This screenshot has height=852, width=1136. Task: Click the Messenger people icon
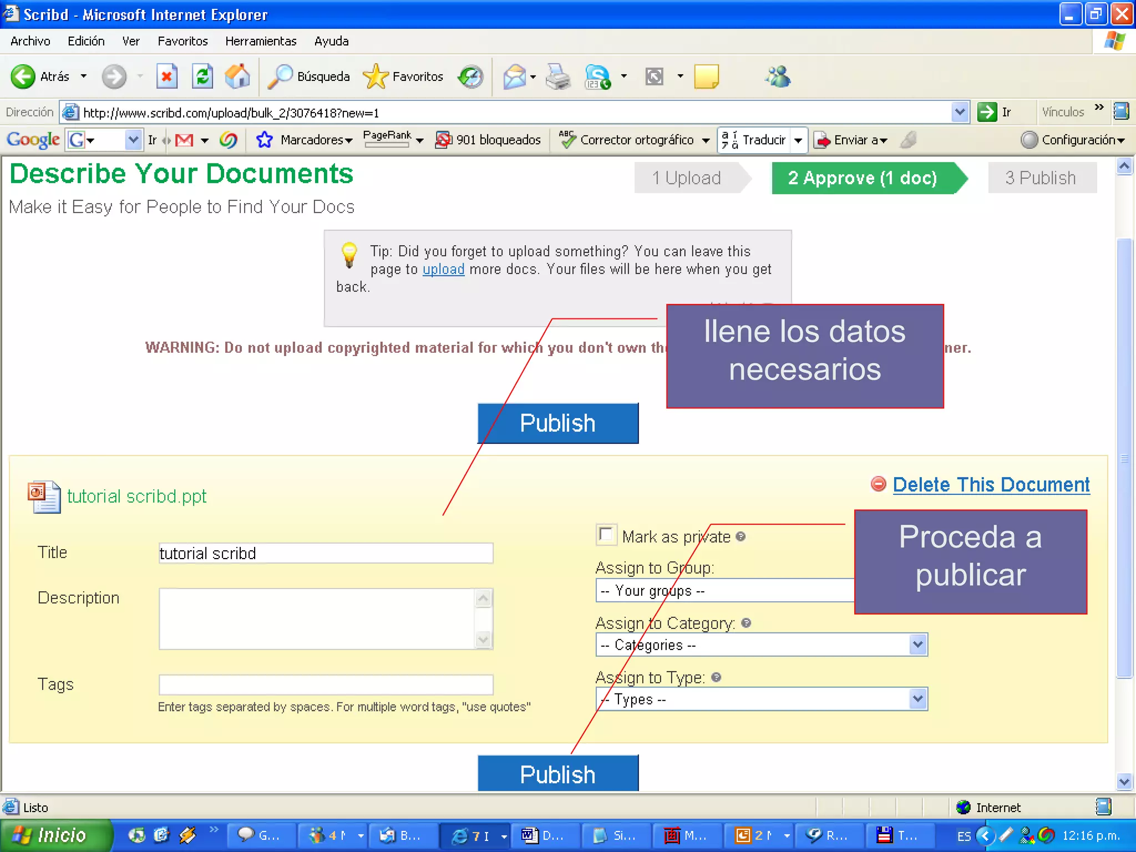(778, 77)
